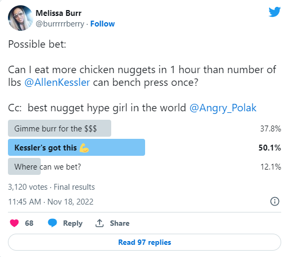Click the flexed bicep emoji
The image size is (287, 257).
tap(84, 148)
